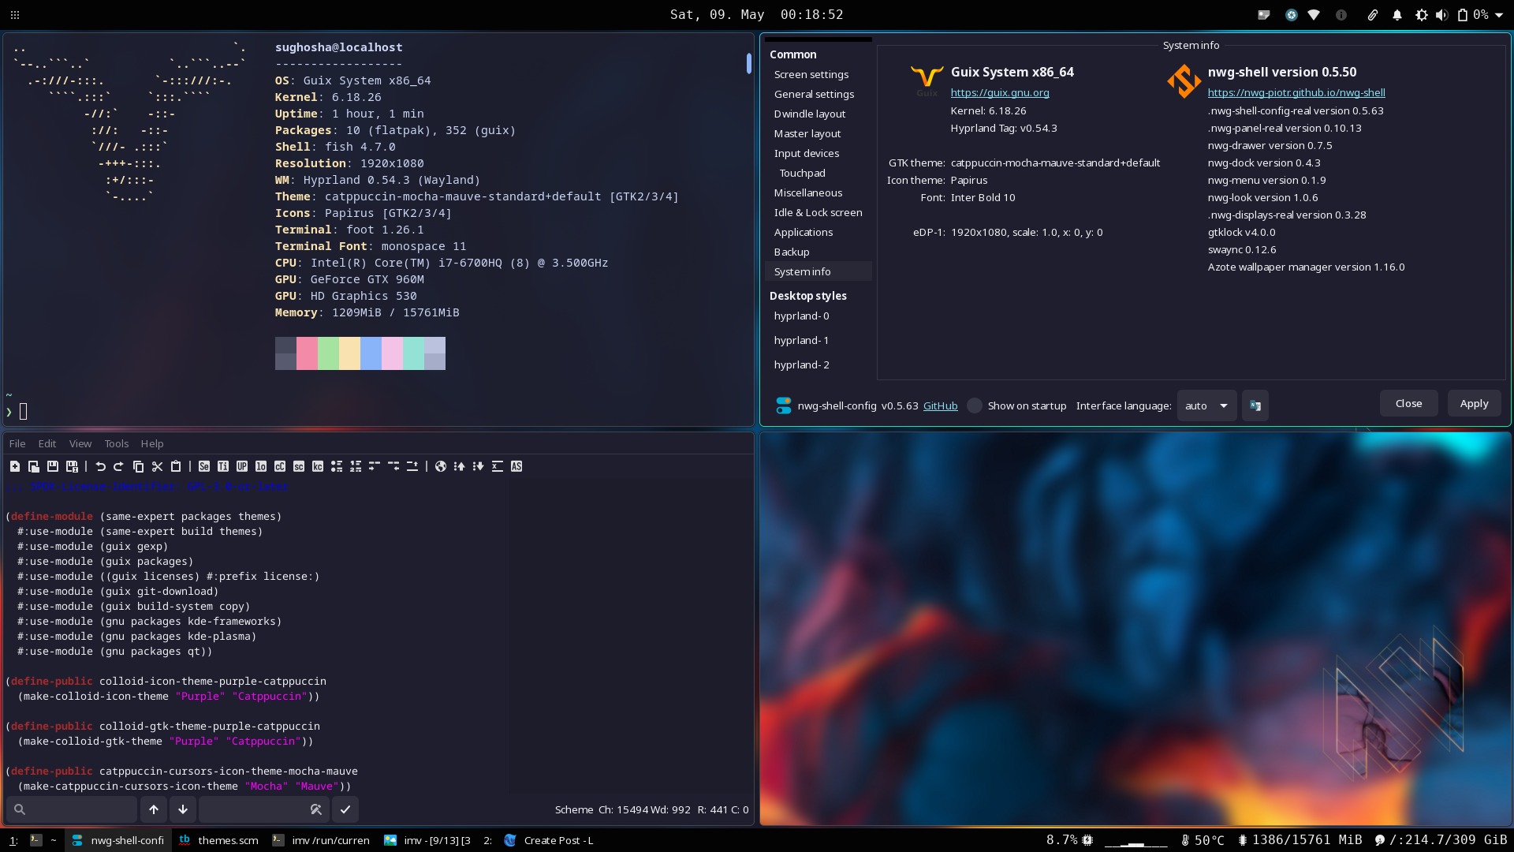Toggle the Show on startup switch
The image size is (1514, 852).
(975, 405)
